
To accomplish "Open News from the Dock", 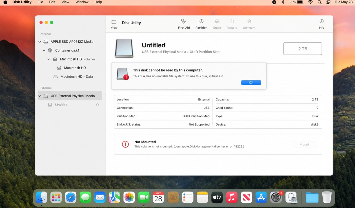I will [x=246, y=197].
